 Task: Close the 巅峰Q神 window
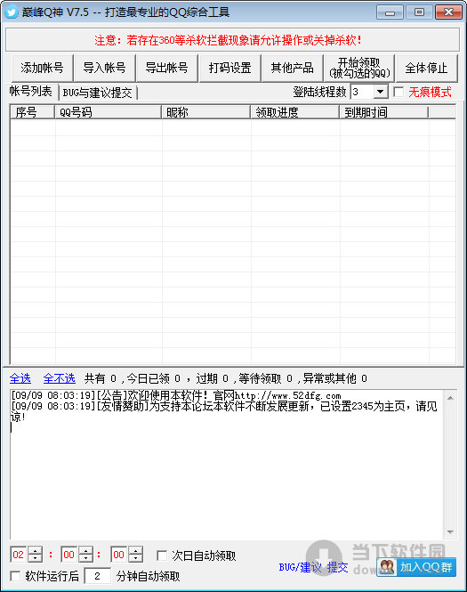[x=448, y=12]
